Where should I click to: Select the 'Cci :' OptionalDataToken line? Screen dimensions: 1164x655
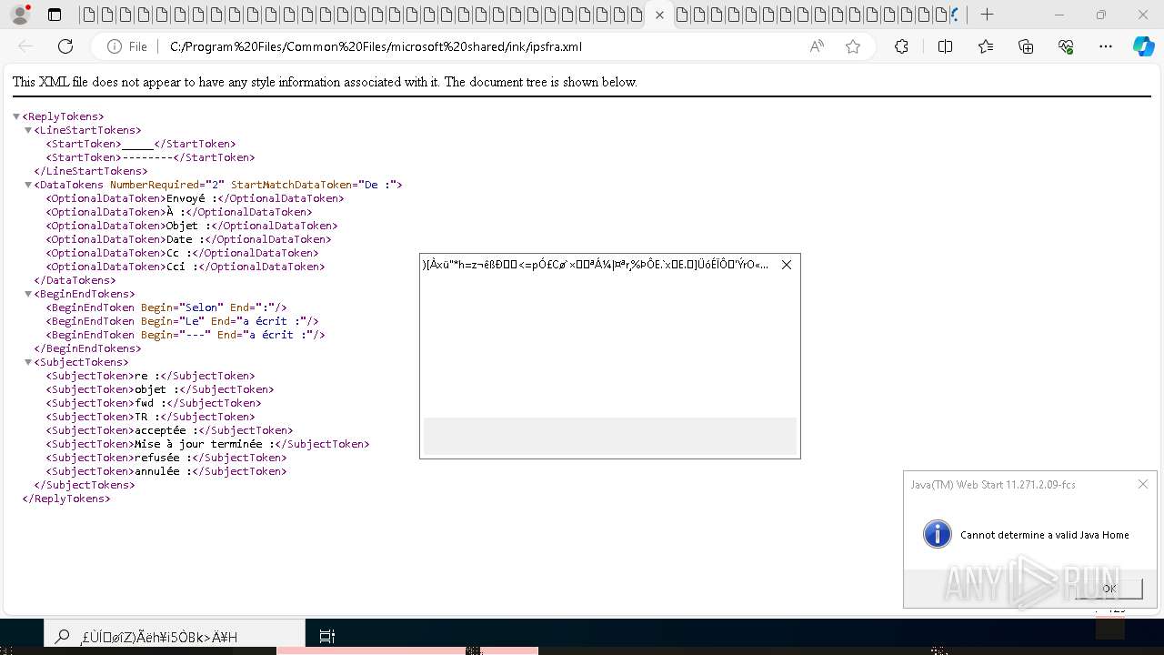point(186,267)
